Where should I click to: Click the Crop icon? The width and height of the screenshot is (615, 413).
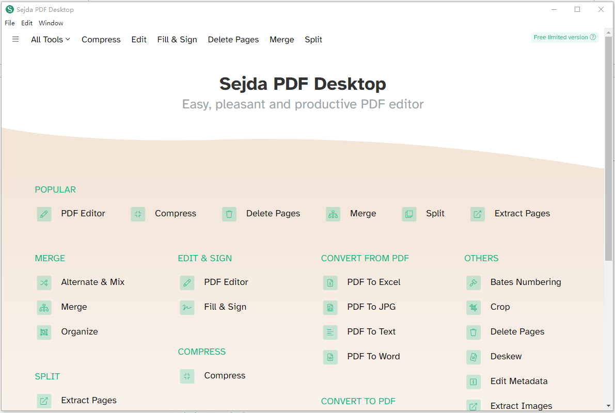474,308
